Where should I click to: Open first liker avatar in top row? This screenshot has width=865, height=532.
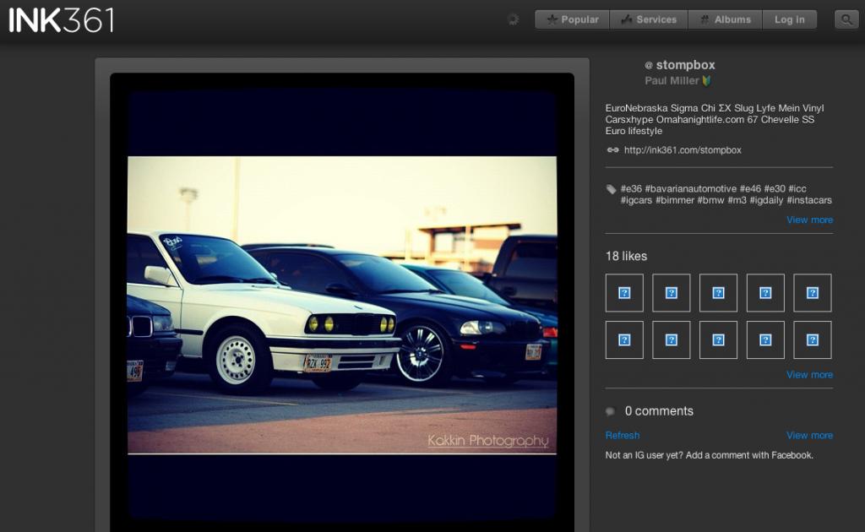(x=624, y=293)
